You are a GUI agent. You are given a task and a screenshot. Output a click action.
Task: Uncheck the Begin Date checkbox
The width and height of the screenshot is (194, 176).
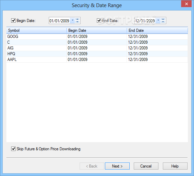[13, 20]
